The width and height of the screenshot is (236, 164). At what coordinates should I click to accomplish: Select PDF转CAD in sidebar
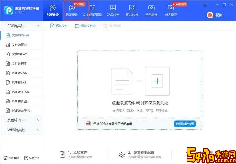(x=22, y=73)
